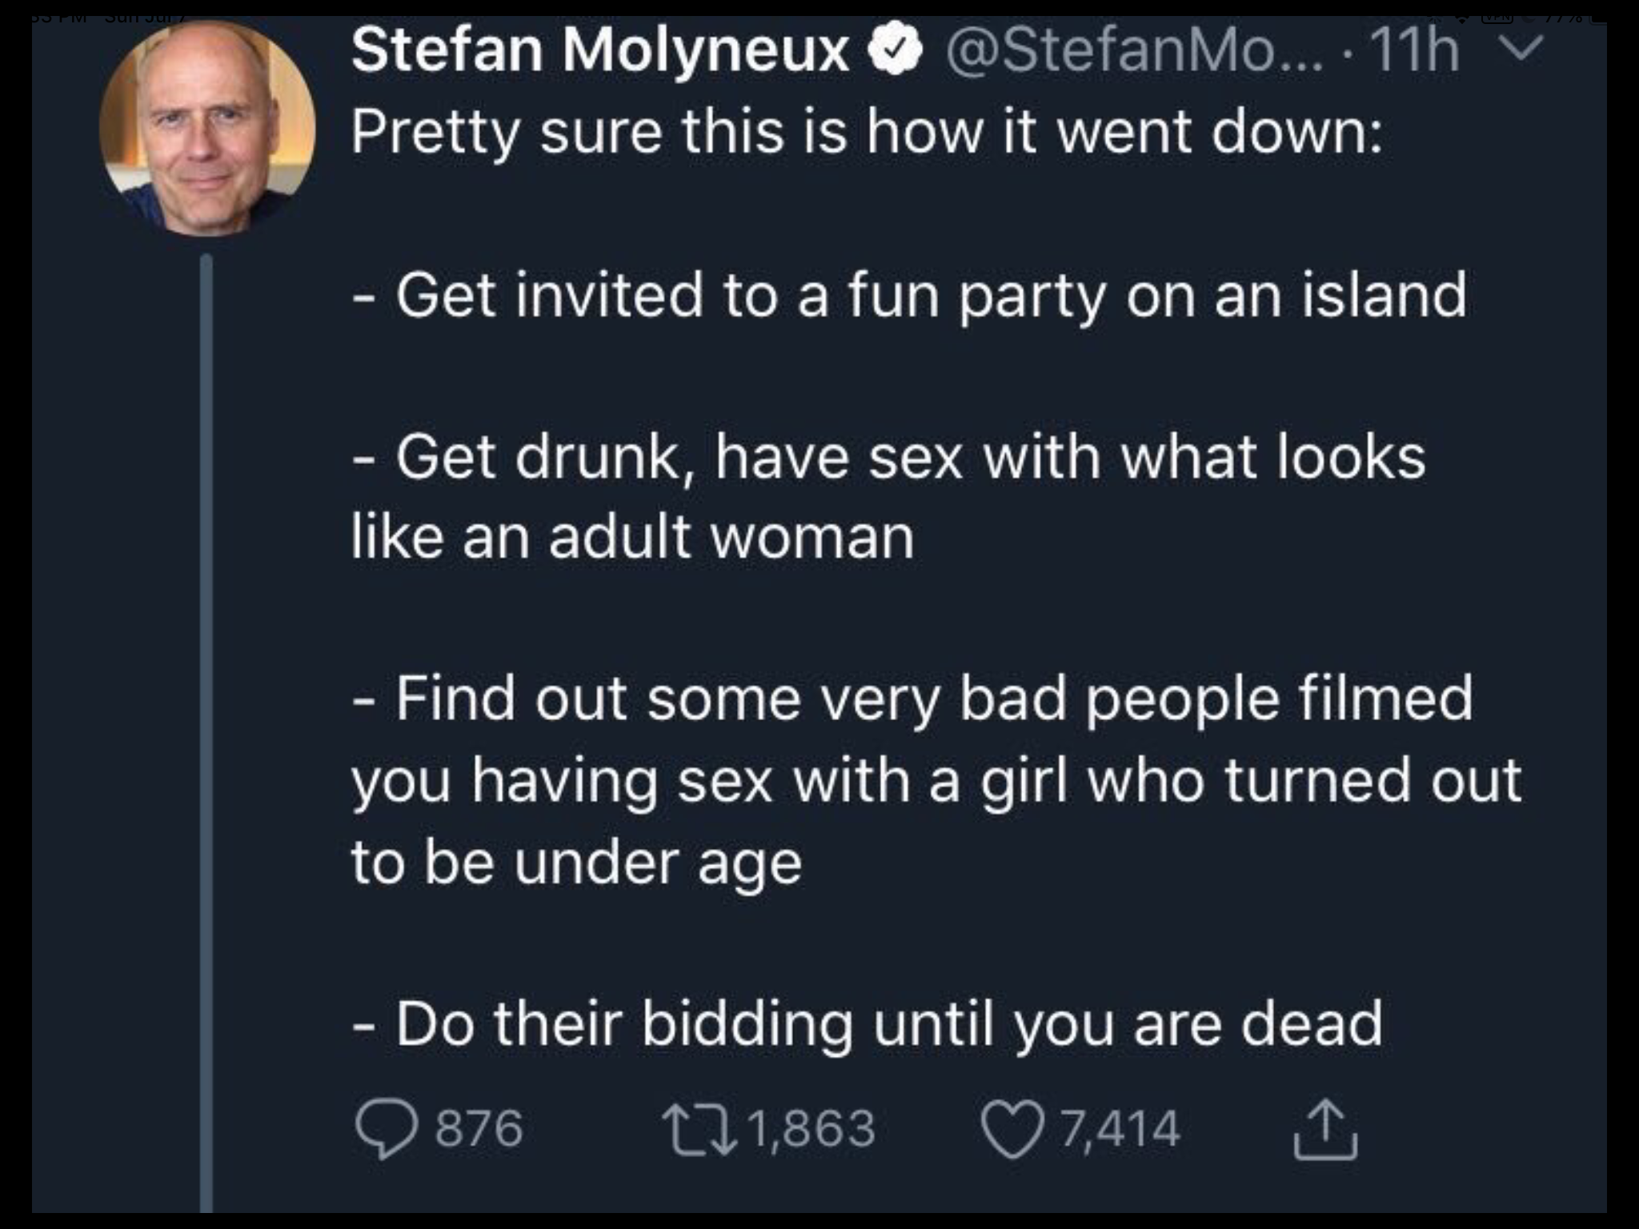Viewport: 1639px width, 1229px height.
Task: Like the tweet with the heart icon
Action: (x=1012, y=1129)
